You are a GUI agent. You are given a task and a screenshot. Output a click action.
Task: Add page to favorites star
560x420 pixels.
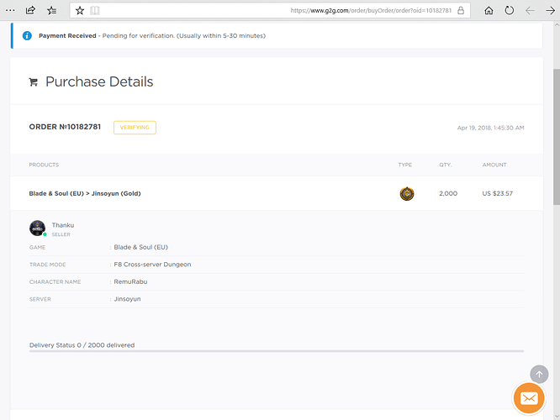click(x=80, y=11)
